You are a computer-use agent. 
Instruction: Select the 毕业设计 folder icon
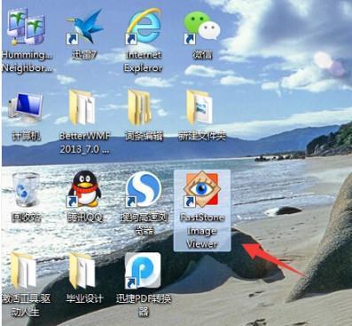(83, 271)
